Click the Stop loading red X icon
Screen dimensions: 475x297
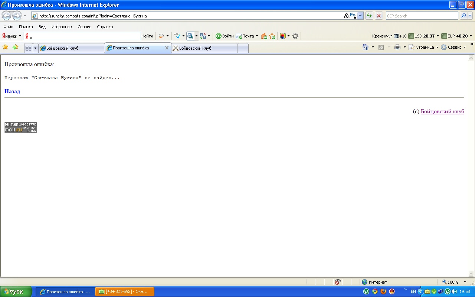click(379, 16)
